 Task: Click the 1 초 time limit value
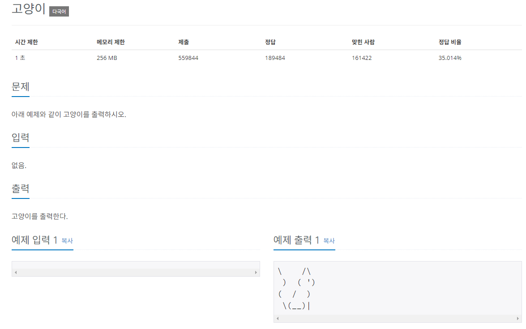(20, 58)
